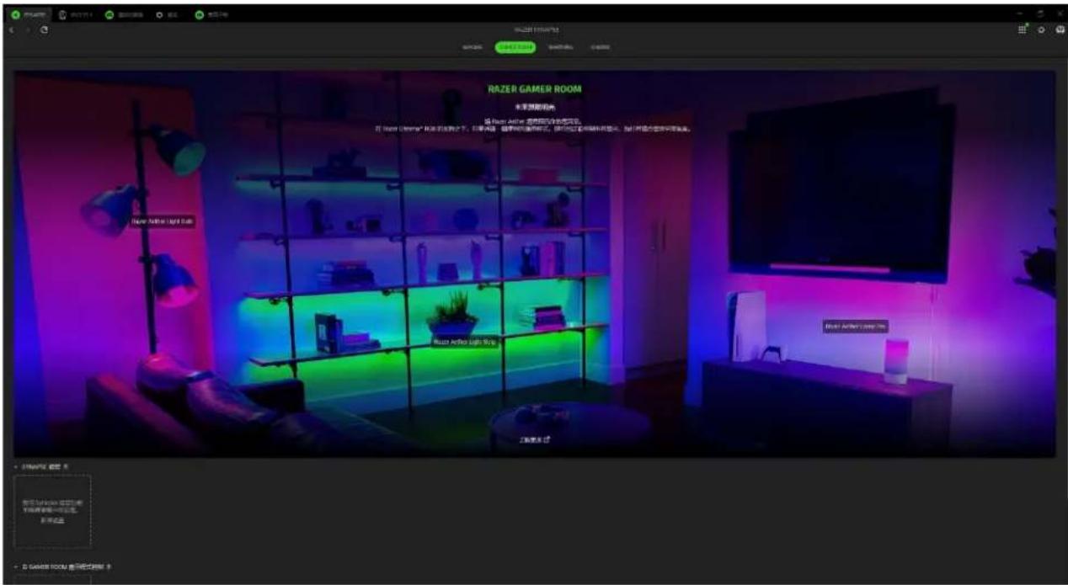
Task: Go forward with the right arrow
Action: [x=26, y=29]
